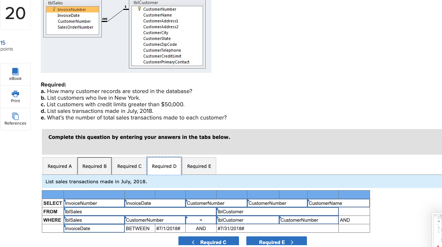The image size is (442, 247).
Task: Select InvoiceDate field in tblSales diagram
Action: pyautogui.click(x=69, y=15)
